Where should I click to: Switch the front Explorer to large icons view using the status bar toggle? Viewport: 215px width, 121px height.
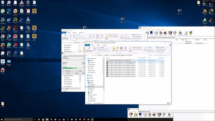pyautogui.click(x=170, y=103)
